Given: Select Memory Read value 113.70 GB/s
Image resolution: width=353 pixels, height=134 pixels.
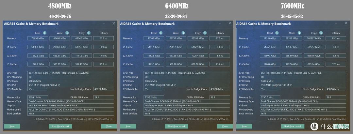Looking at the screenshot, I should click(270, 38).
